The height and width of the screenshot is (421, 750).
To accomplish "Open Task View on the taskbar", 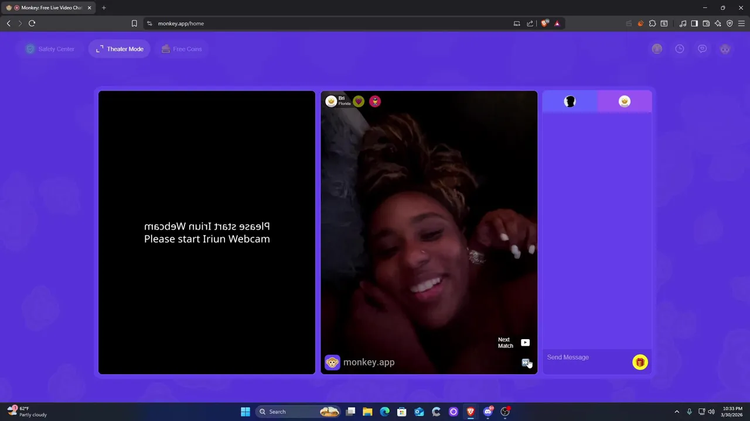I will (350, 412).
